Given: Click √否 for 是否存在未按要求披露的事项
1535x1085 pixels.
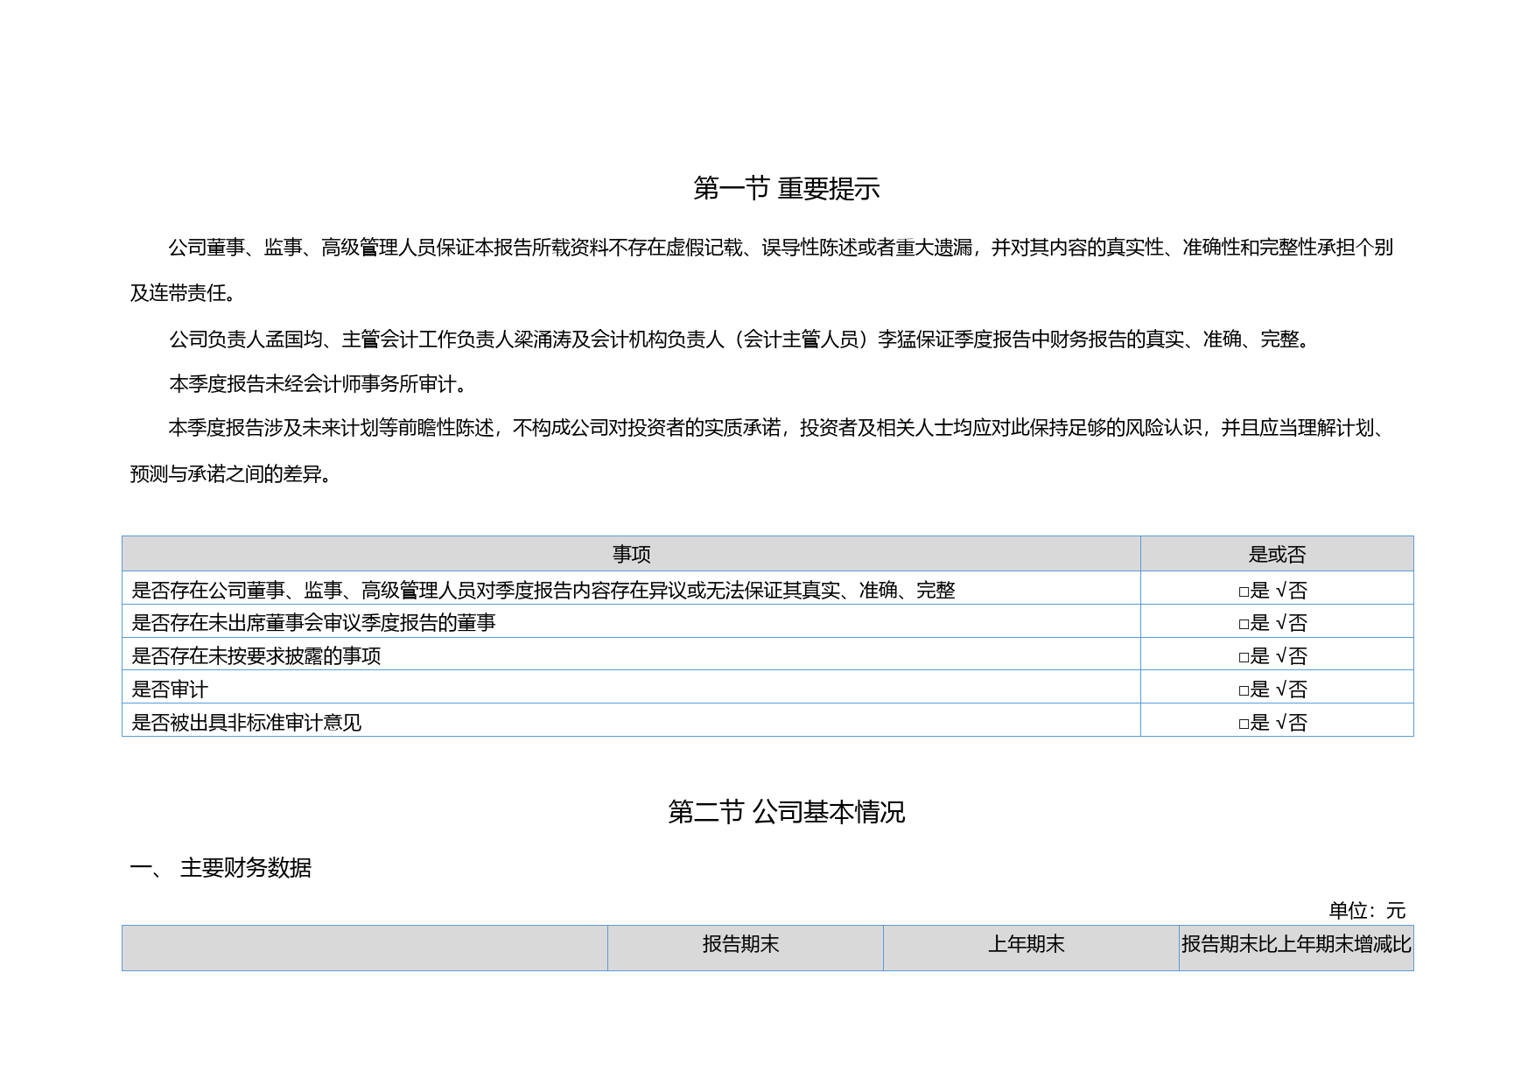Looking at the screenshot, I should click(x=1291, y=656).
